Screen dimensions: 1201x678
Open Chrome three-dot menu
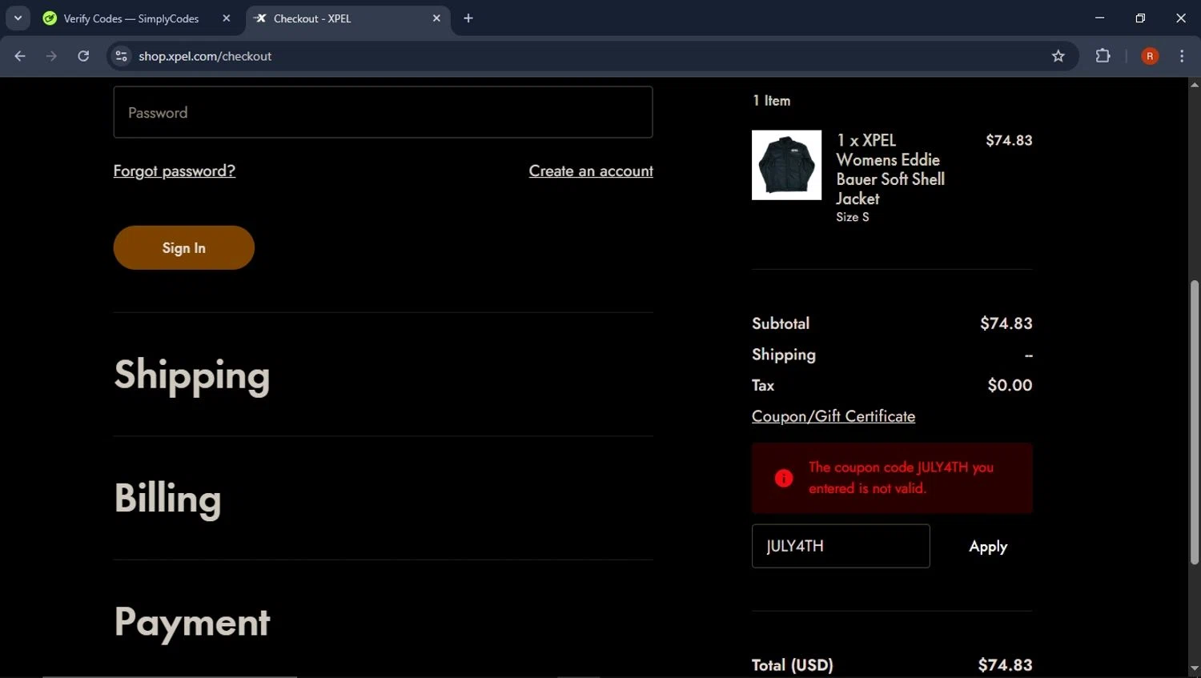(1182, 56)
